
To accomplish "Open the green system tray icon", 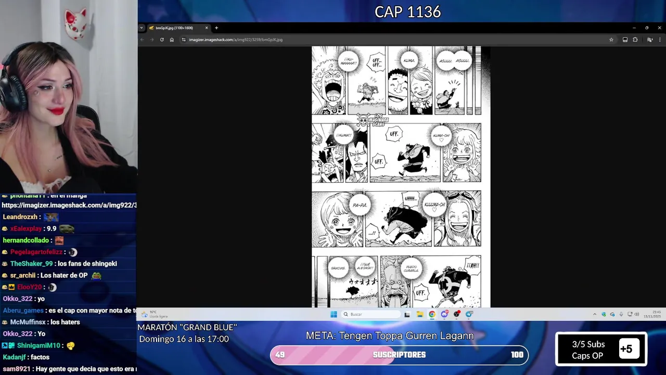I will tap(604, 314).
